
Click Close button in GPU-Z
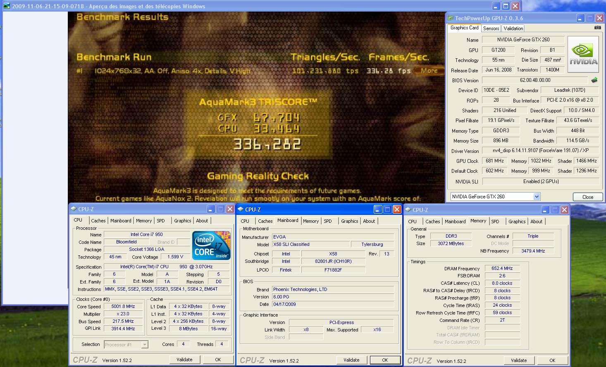click(x=587, y=197)
